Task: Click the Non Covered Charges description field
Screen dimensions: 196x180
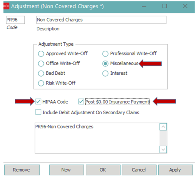Action: [101, 20]
